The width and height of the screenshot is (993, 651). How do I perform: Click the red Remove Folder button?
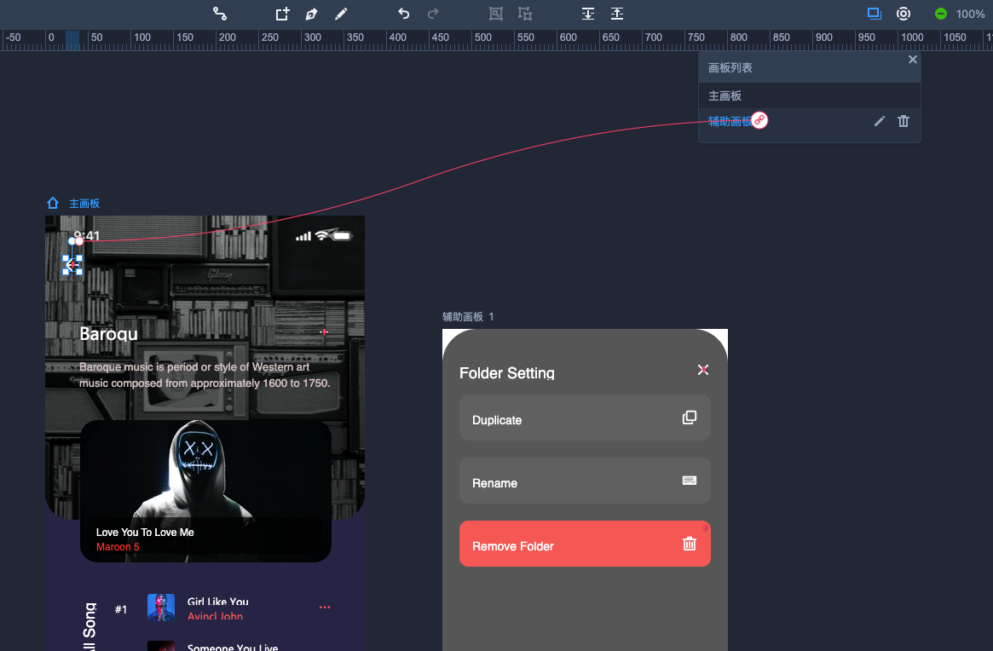click(584, 544)
